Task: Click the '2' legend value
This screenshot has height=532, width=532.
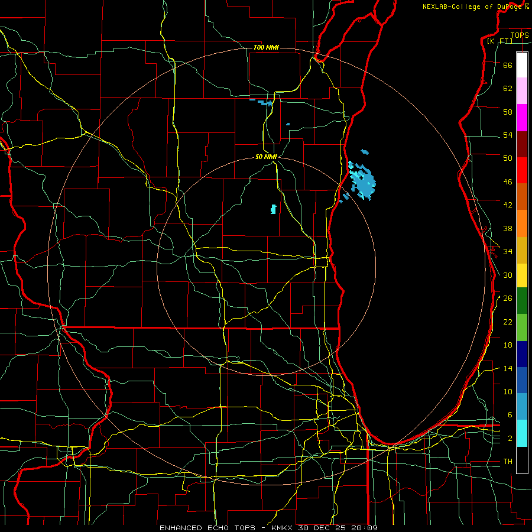Action: [510, 439]
